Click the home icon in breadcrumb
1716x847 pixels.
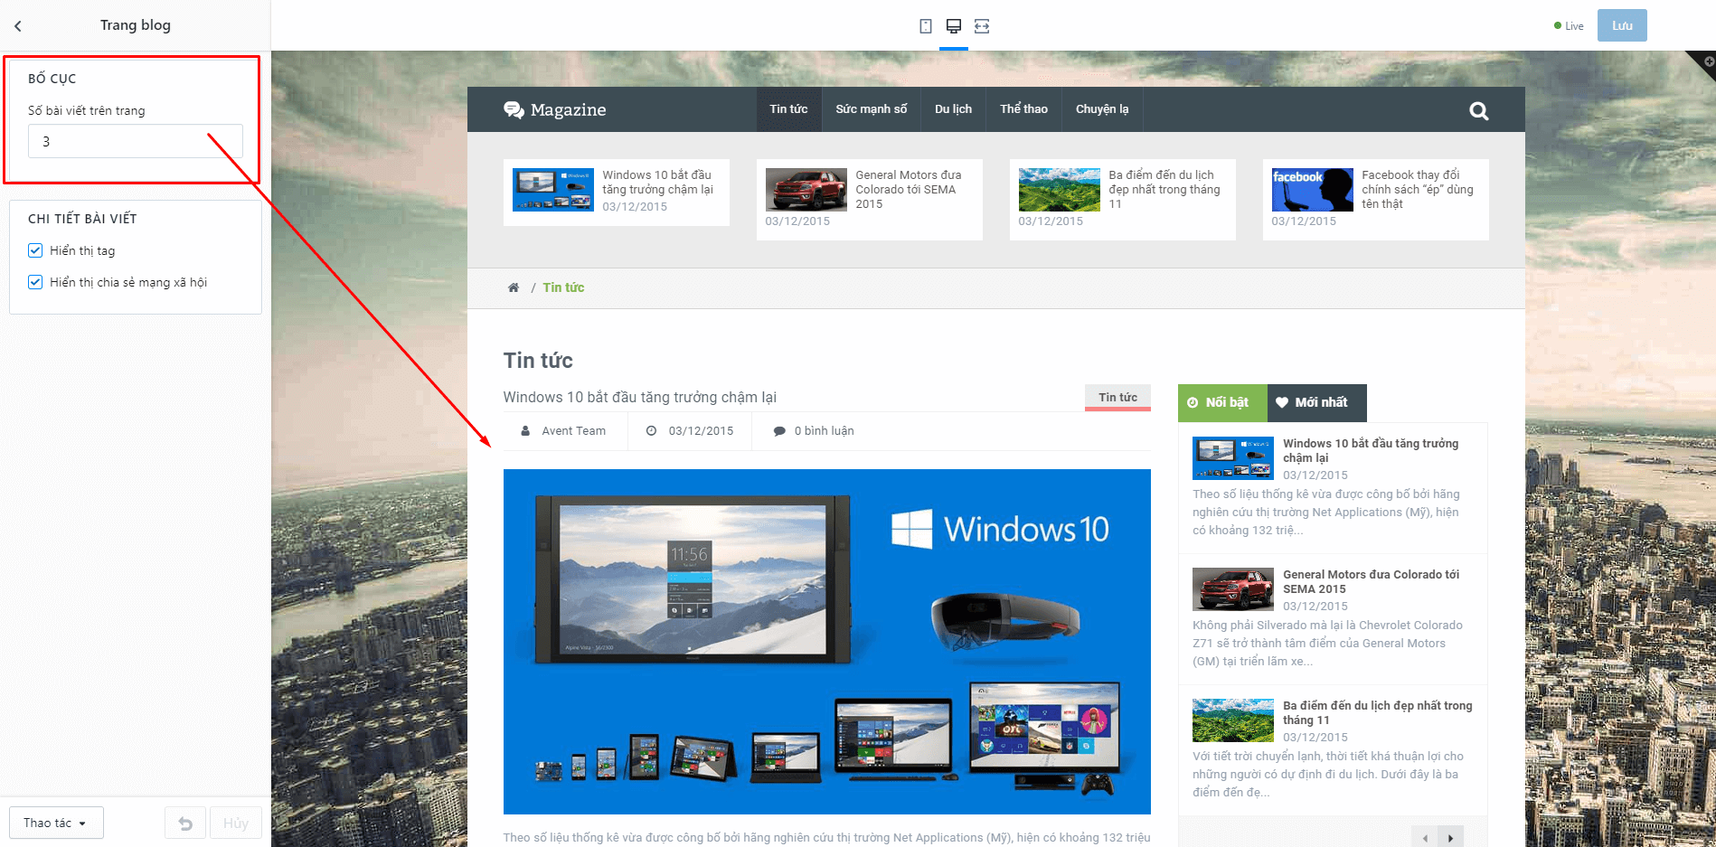pos(514,287)
